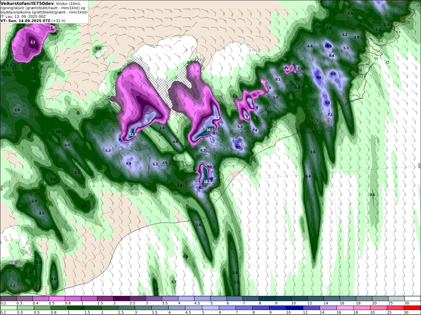421x315 pixels.
Task: Click the 16.3 precipitation value on the map
Action: [210, 130]
